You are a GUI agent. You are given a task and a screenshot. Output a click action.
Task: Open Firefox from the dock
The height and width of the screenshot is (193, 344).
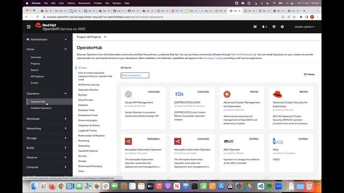(x=52, y=186)
